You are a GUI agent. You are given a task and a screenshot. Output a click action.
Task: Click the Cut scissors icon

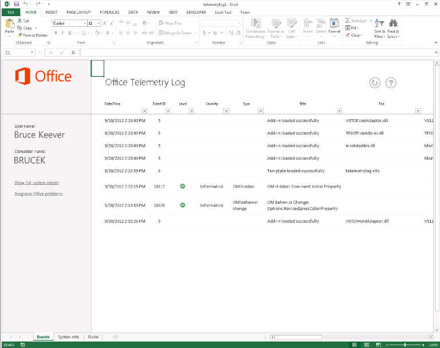19,21
